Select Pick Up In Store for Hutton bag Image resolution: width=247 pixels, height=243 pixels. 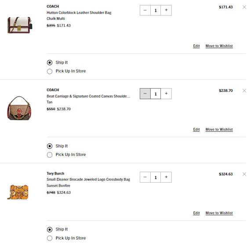[x=50, y=71]
